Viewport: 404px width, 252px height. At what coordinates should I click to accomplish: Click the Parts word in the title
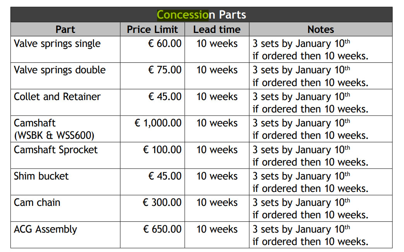(233, 15)
